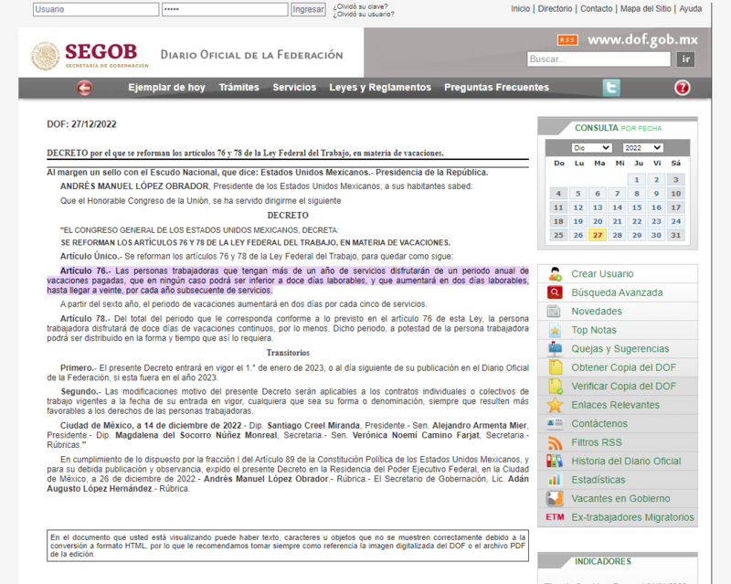Viewport: 731px width, 584px height.
Task: Open the Twitter bird icon
Action: tap(610, 88)
